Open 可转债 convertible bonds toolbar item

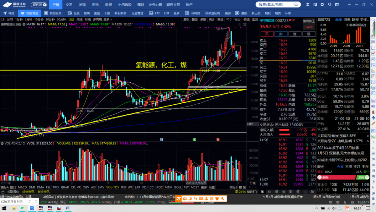[192, 13]
